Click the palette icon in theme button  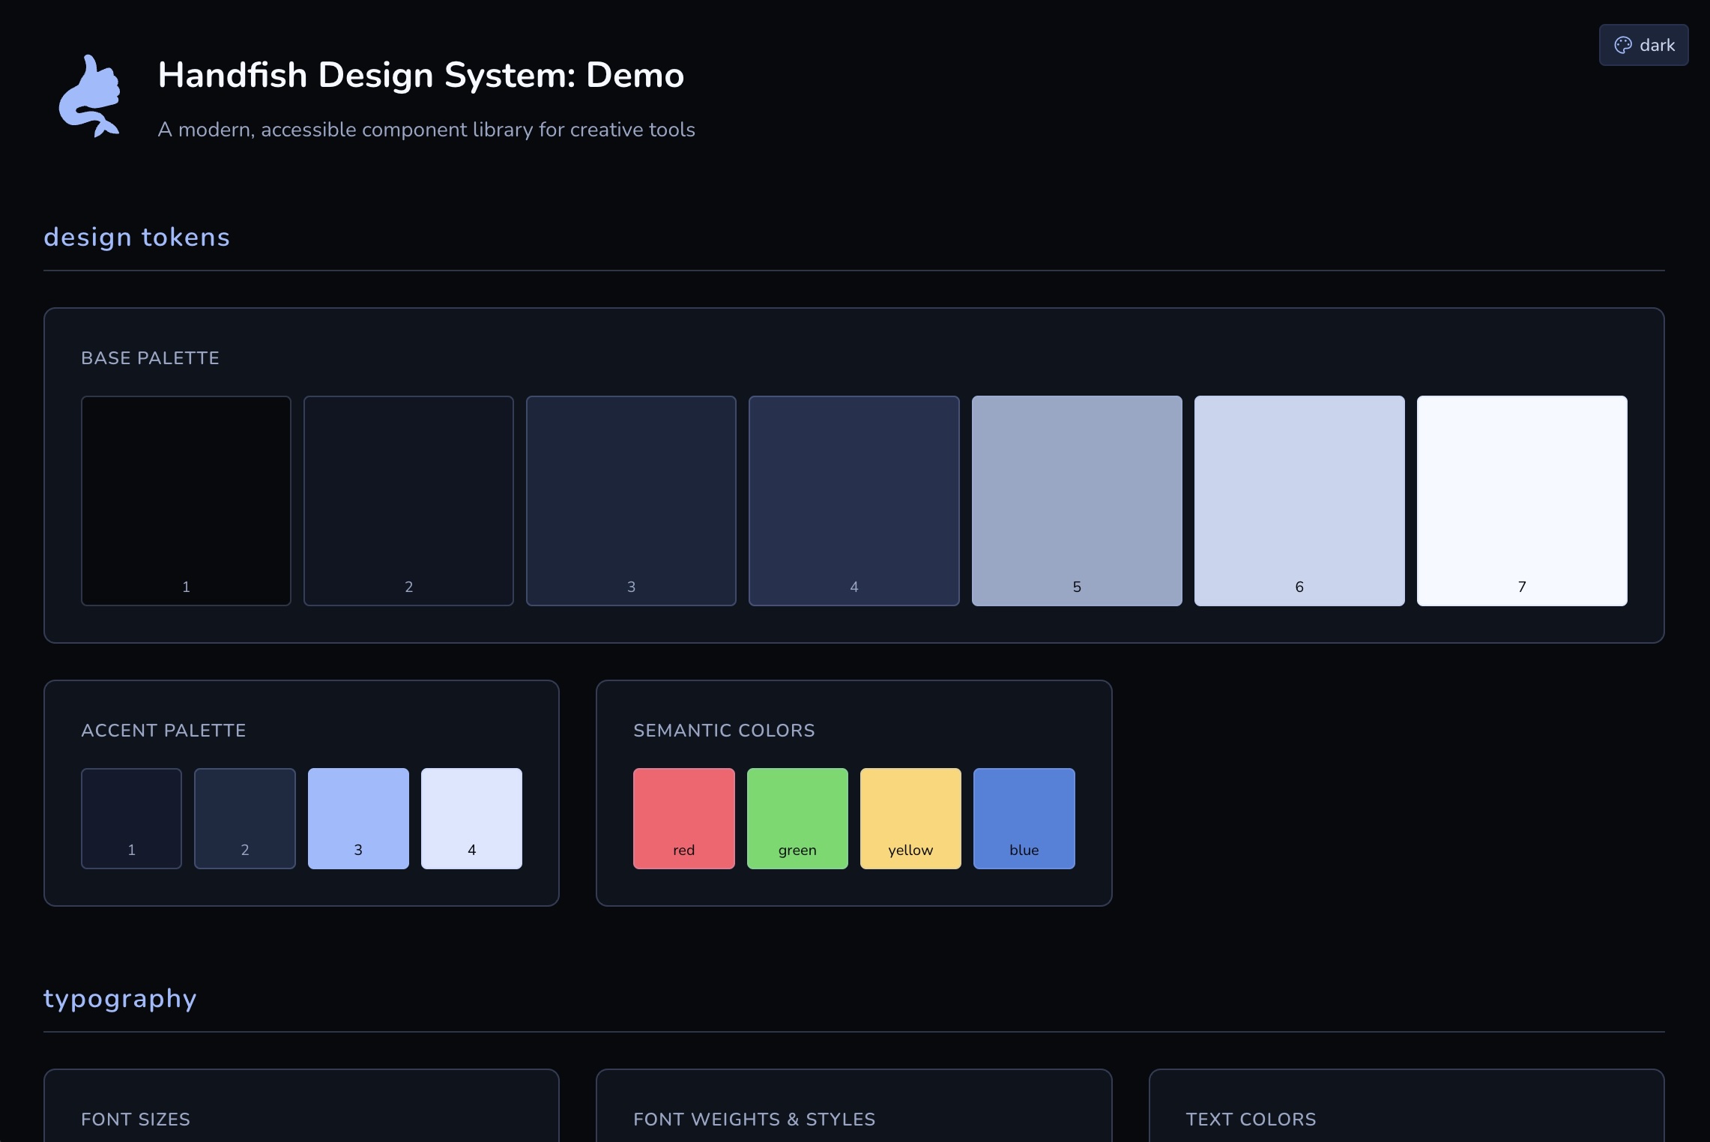click(1623, 45)
